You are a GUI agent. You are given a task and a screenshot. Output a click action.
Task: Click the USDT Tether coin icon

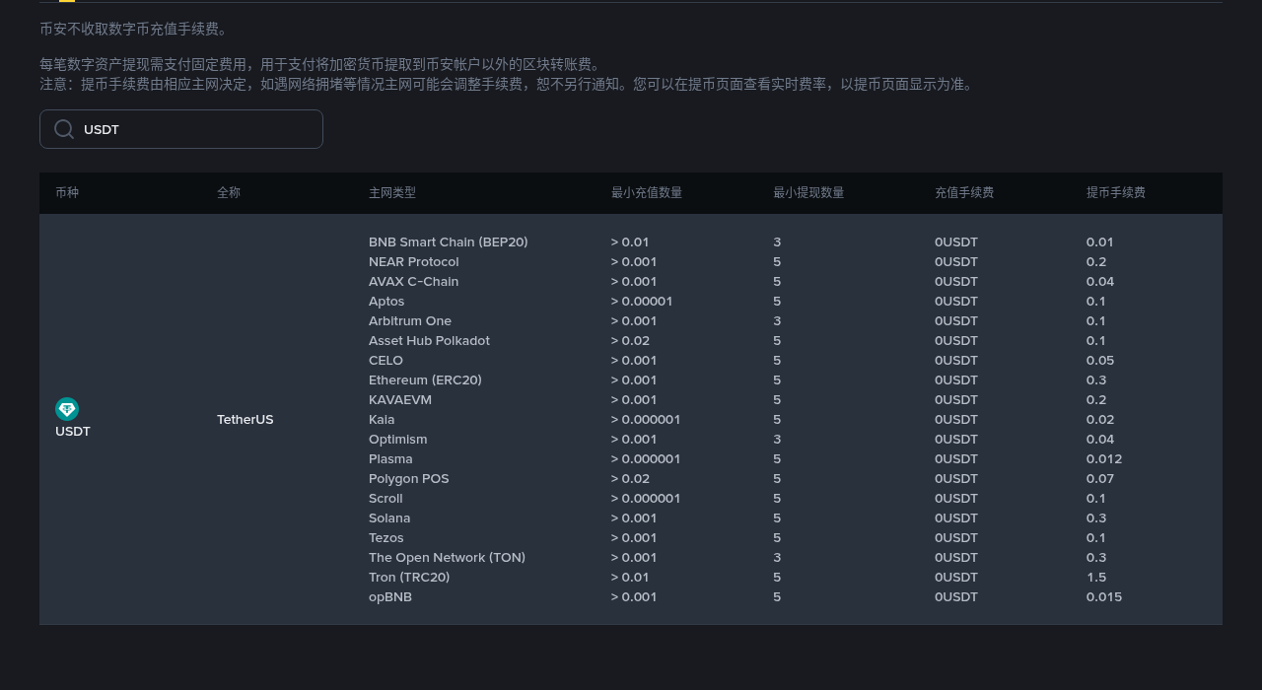click(x=67, y=409)
